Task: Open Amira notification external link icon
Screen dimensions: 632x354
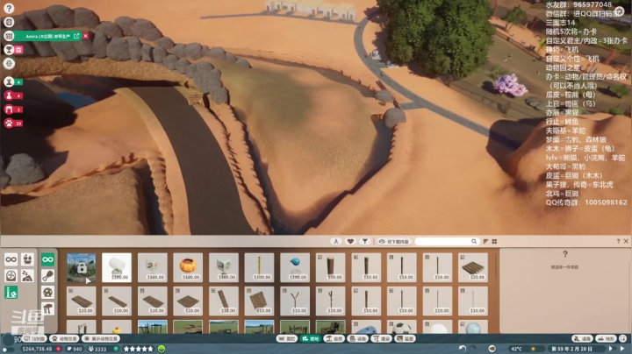Action: click(x=76, y=36)
